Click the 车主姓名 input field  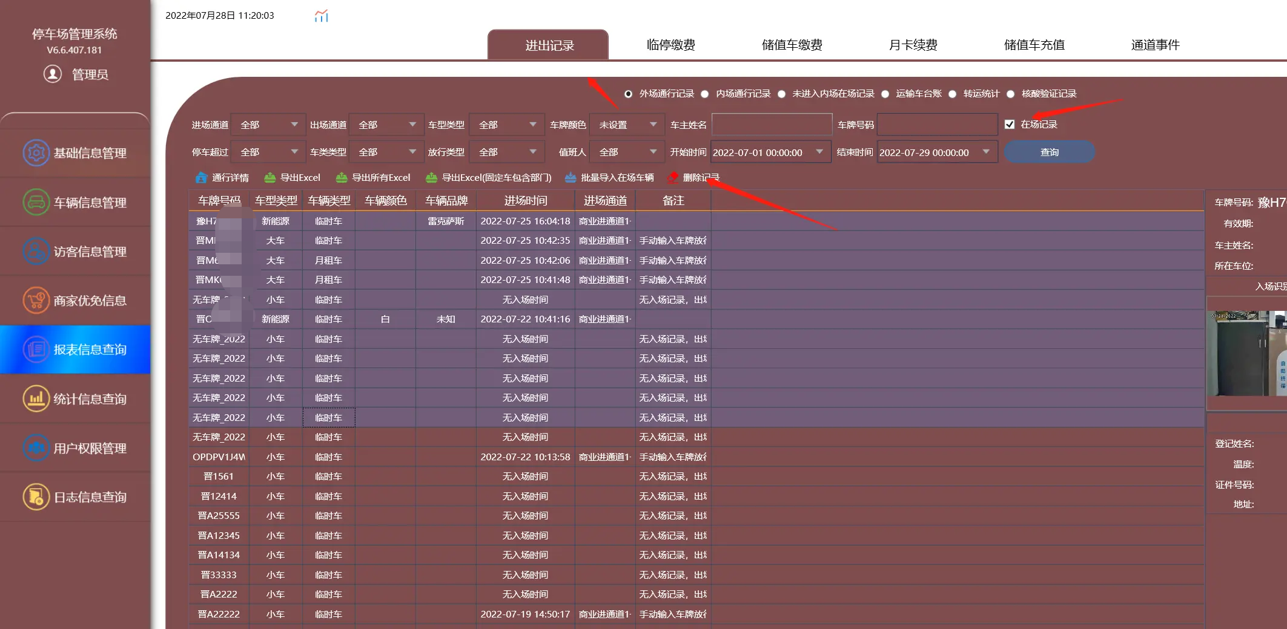click(772, 125)
